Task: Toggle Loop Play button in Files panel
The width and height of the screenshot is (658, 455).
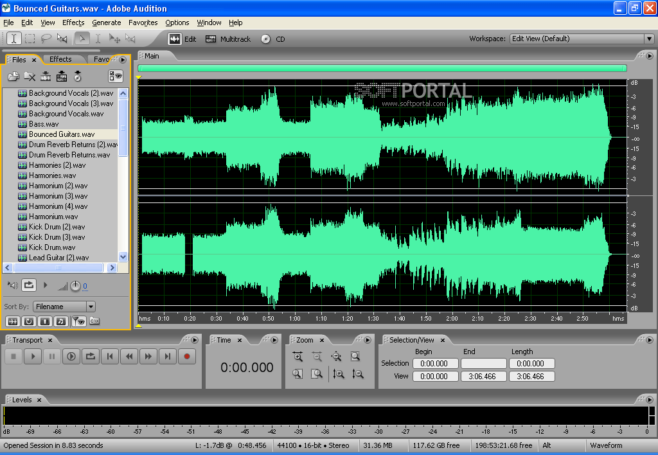Action: (29, 285)
